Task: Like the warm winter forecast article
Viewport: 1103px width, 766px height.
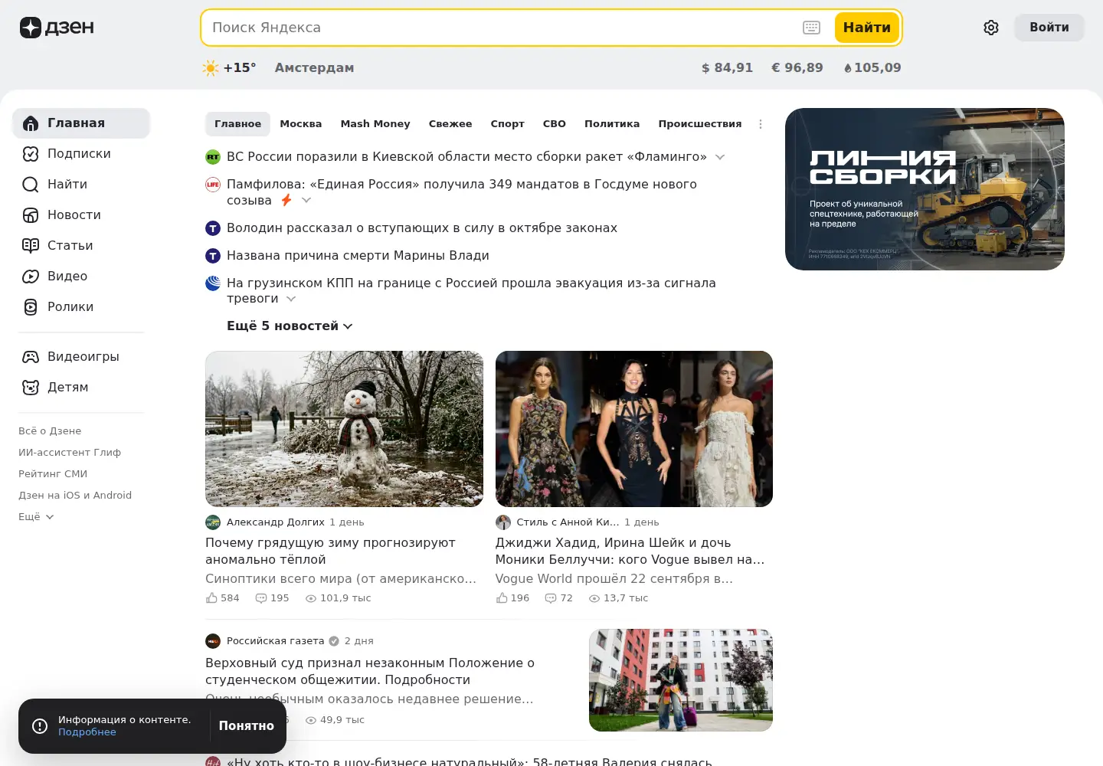Action: [222, 598]
